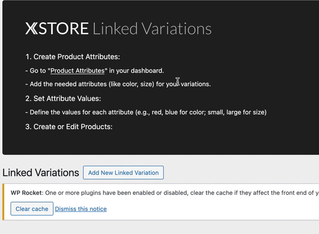Click the XSTORE logo in the banner
319x234 pixels.
[57, 29]
